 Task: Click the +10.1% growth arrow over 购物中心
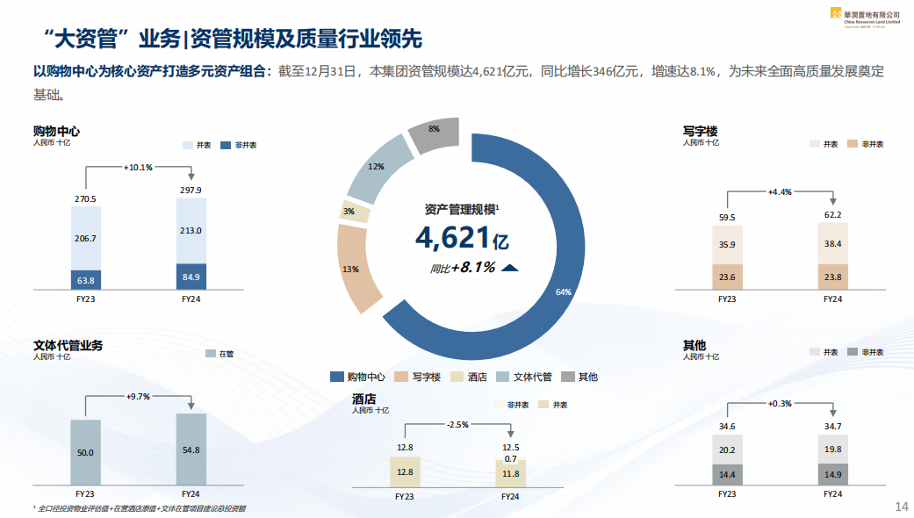(138, 166)
